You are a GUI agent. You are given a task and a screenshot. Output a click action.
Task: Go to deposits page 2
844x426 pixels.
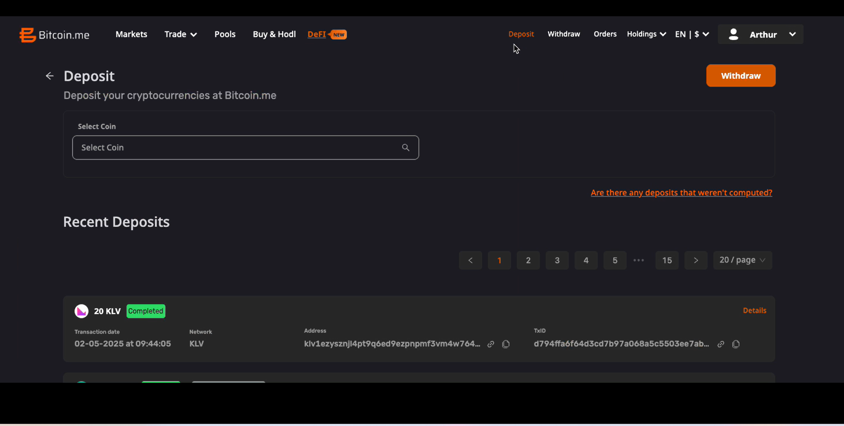click(x=528, y=260)
